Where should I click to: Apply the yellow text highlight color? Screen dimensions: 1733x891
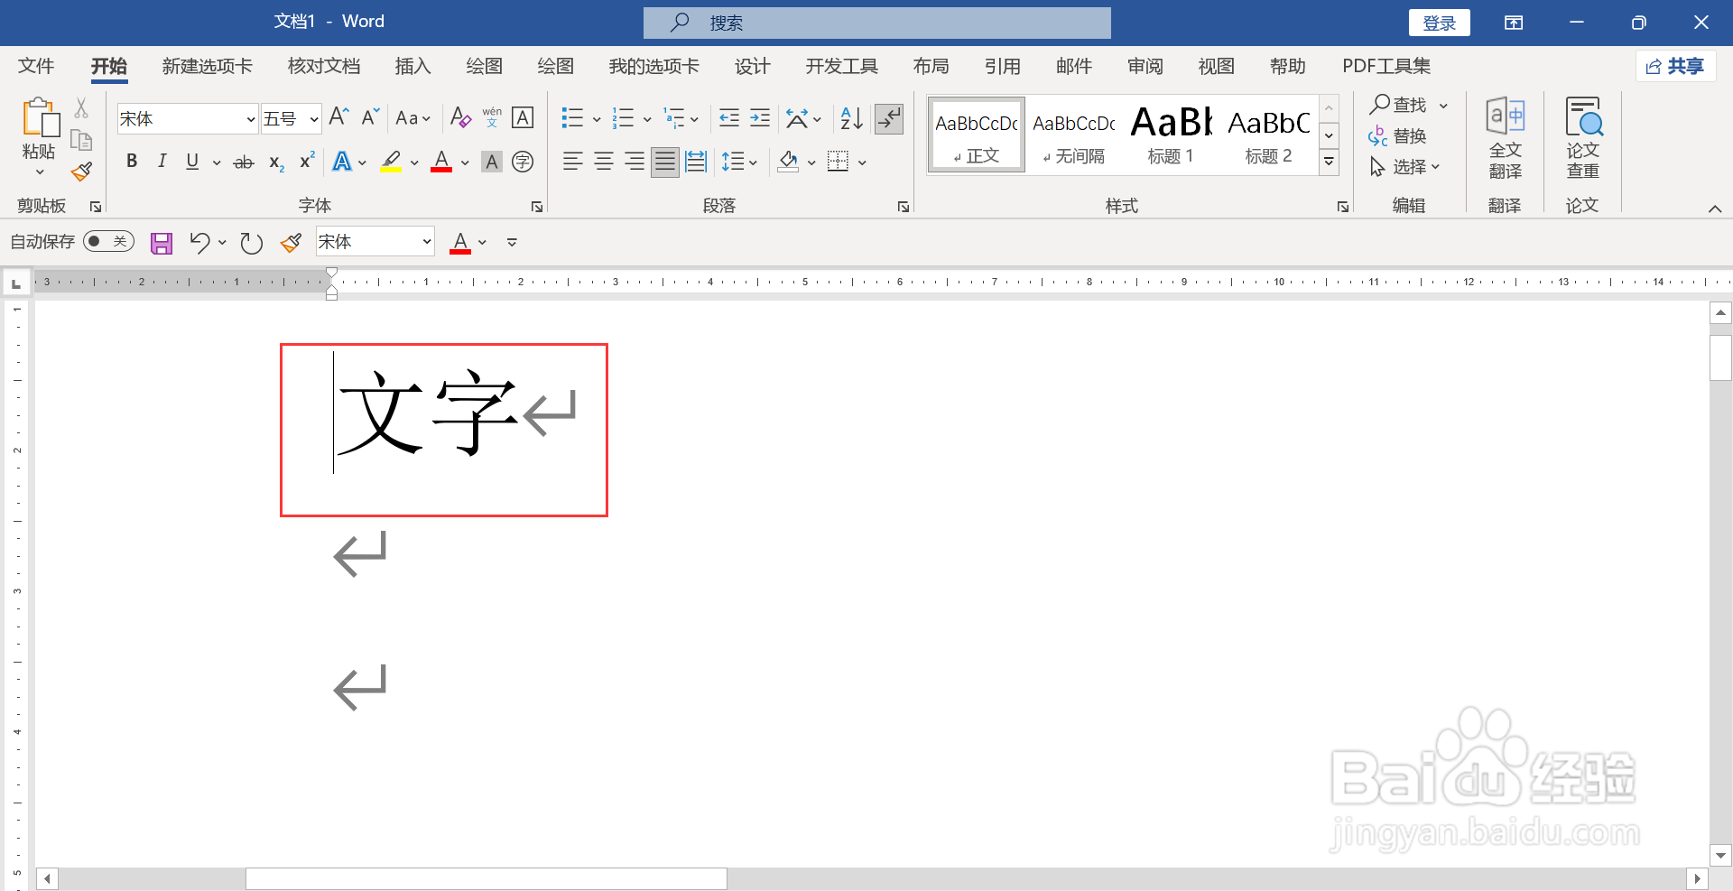(391, 162)
